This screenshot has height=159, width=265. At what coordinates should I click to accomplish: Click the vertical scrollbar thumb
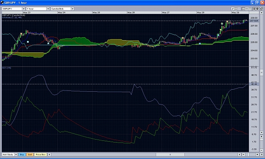262,72
